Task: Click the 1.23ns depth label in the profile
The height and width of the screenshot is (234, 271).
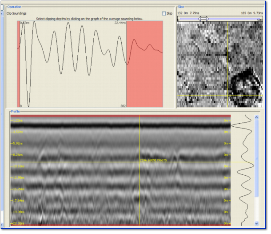Action: (x=18, y=121)
